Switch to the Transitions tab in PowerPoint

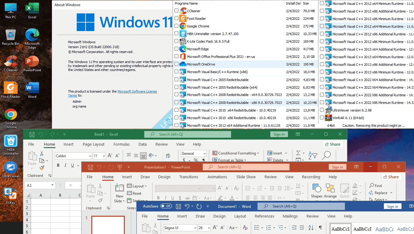coord(189,177)
